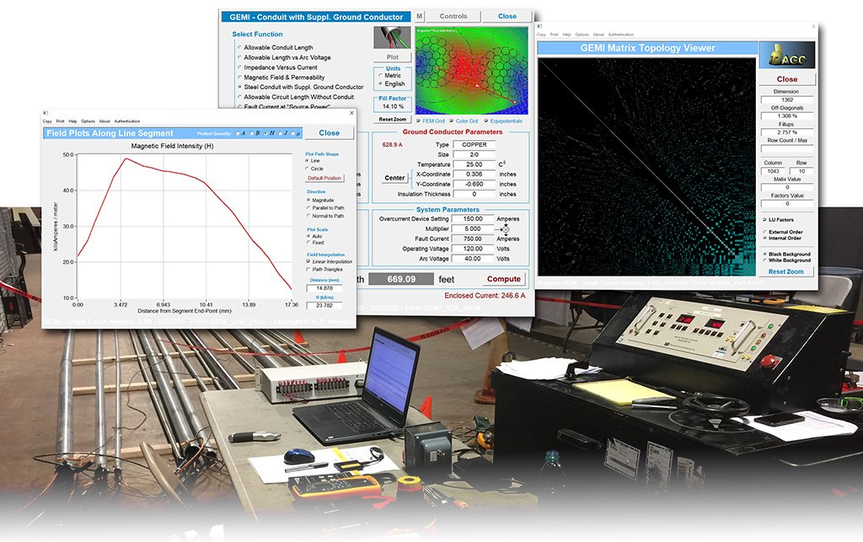863x542 pixels.
Task: Select Impedance Versus Current function
Action: (239, 67)
